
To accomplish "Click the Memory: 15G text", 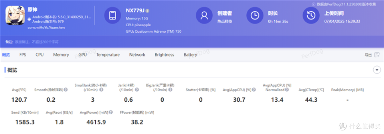I will (137, 18).
